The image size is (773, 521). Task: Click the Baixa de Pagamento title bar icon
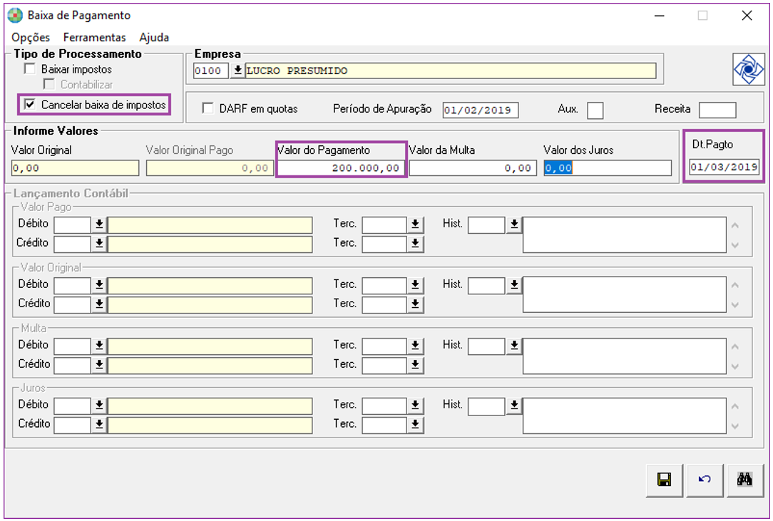coord(15,16)
